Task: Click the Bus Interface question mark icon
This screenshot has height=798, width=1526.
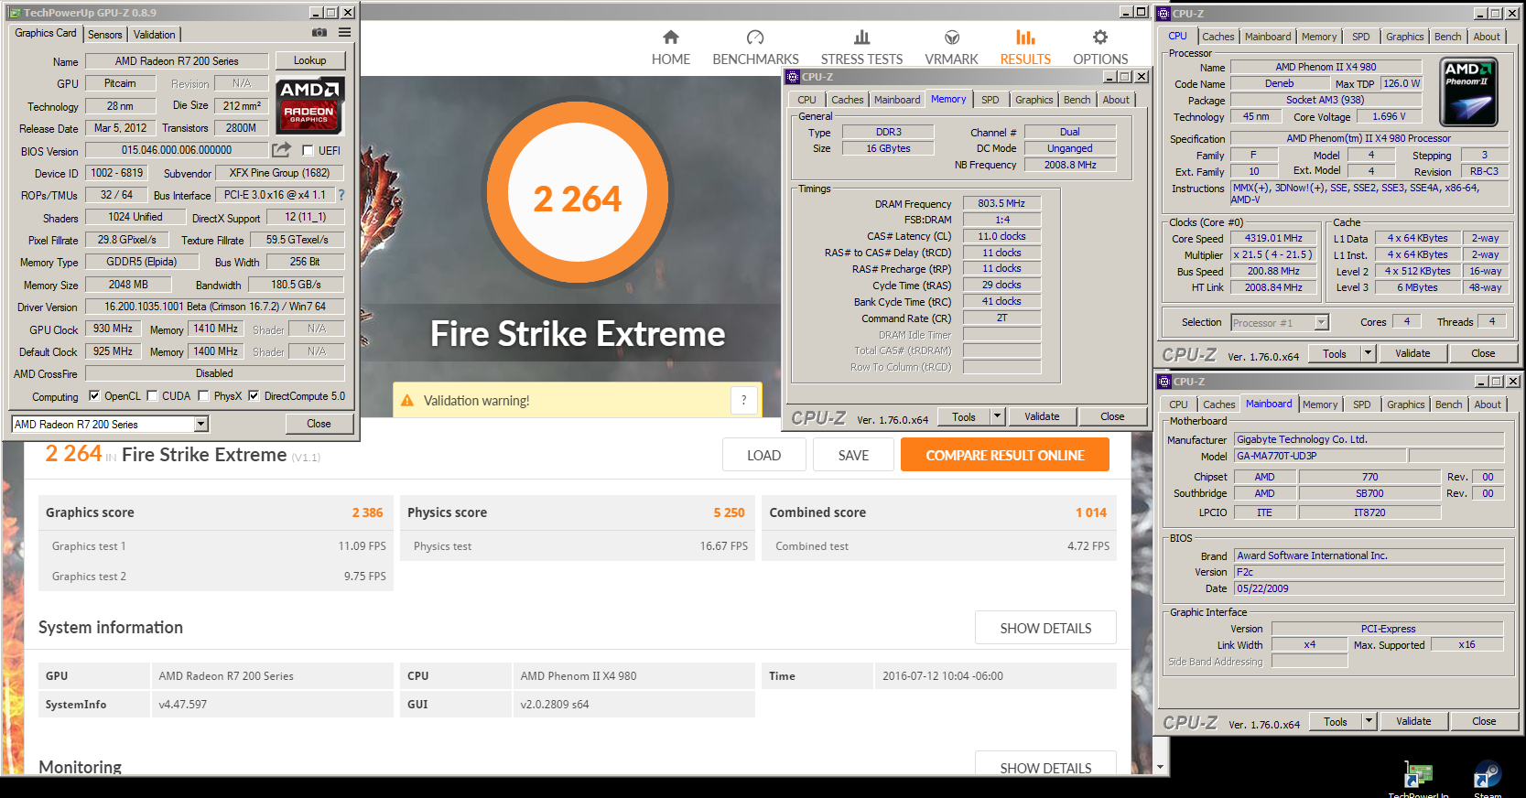Action: coord(341,195)
